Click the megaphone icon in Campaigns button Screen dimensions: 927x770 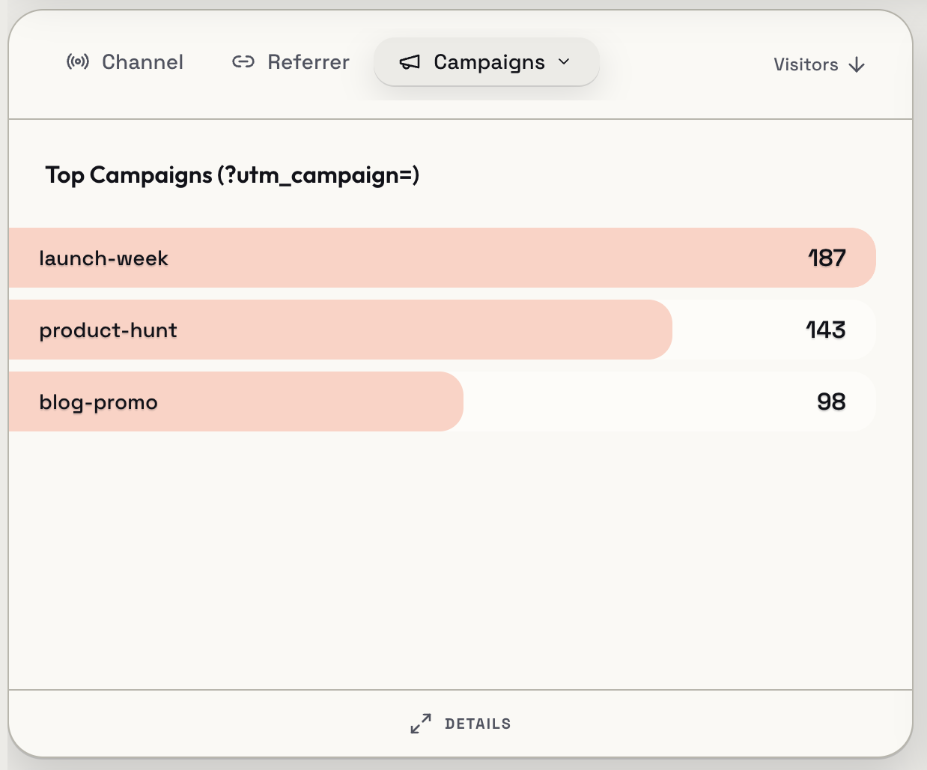point(410,63)
